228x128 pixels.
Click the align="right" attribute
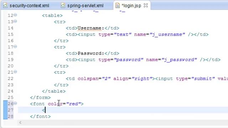(x=133, y=79)
